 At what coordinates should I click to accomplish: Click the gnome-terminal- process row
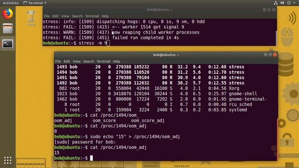click(162, 99)
